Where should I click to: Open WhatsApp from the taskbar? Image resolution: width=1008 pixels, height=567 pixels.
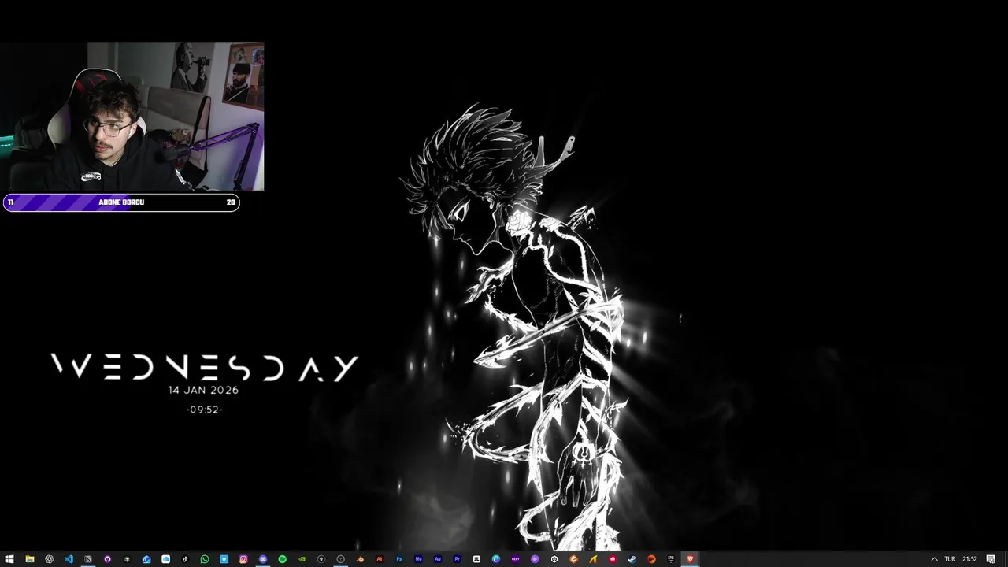205,559
